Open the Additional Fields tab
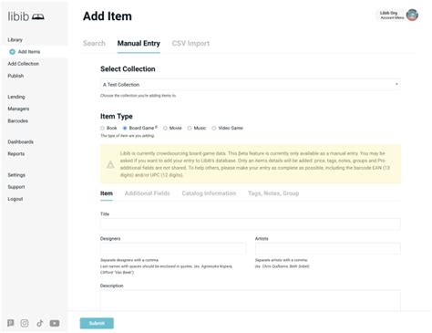 click(x=148, y=193)
